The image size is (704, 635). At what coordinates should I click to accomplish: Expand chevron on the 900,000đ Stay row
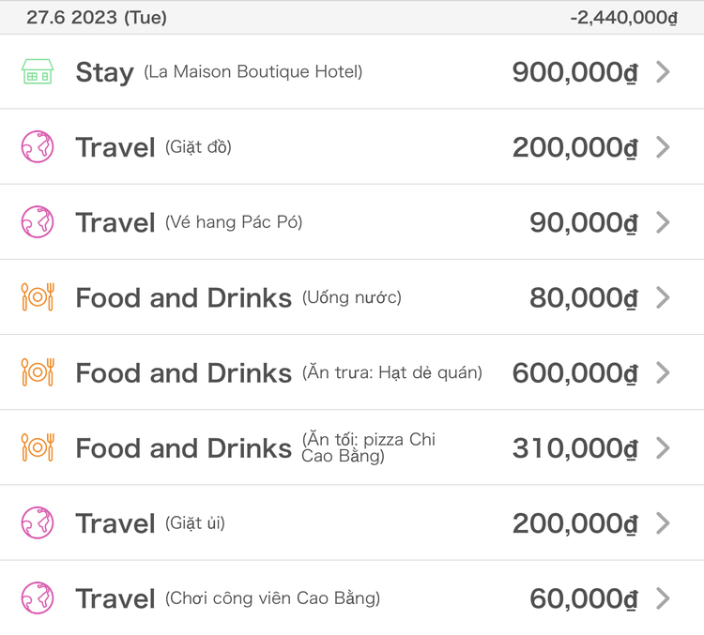[x=663, y=72]
